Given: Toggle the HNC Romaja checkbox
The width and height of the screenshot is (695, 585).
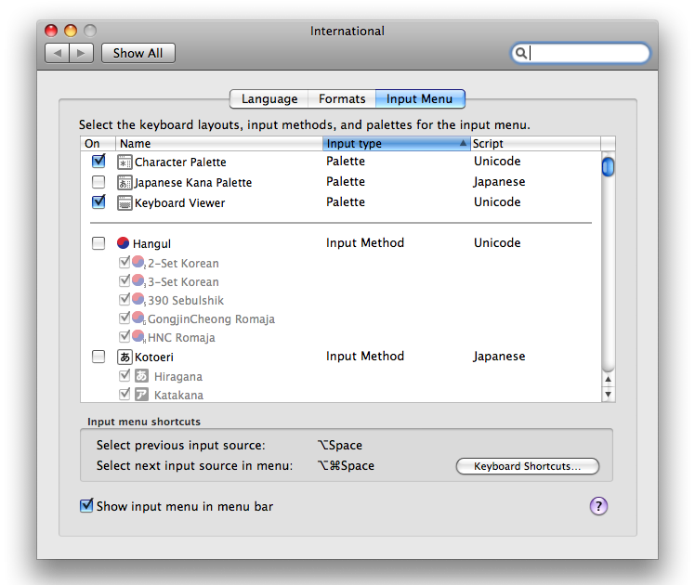Looking at the screenshot, I should click(125, 336).
